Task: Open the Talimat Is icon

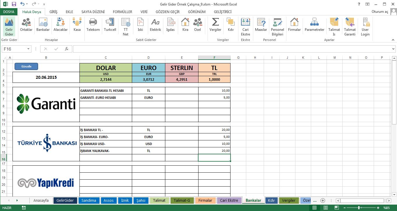Action: (x=334, y=27)
